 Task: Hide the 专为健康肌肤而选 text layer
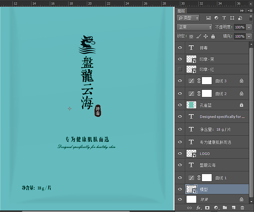click(180, 142)
